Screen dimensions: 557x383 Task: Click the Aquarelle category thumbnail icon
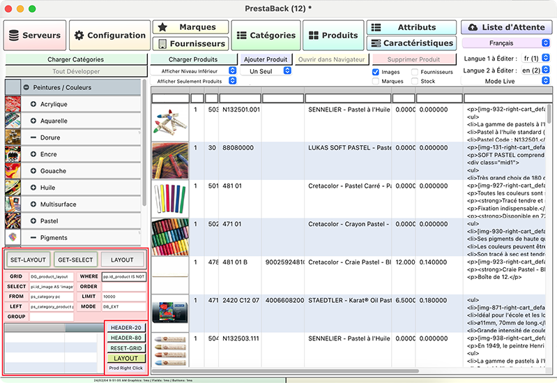(13, 121)
